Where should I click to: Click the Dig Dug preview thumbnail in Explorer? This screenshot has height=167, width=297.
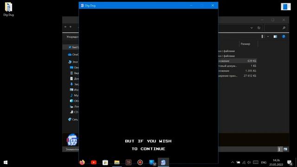pos(72,140)
